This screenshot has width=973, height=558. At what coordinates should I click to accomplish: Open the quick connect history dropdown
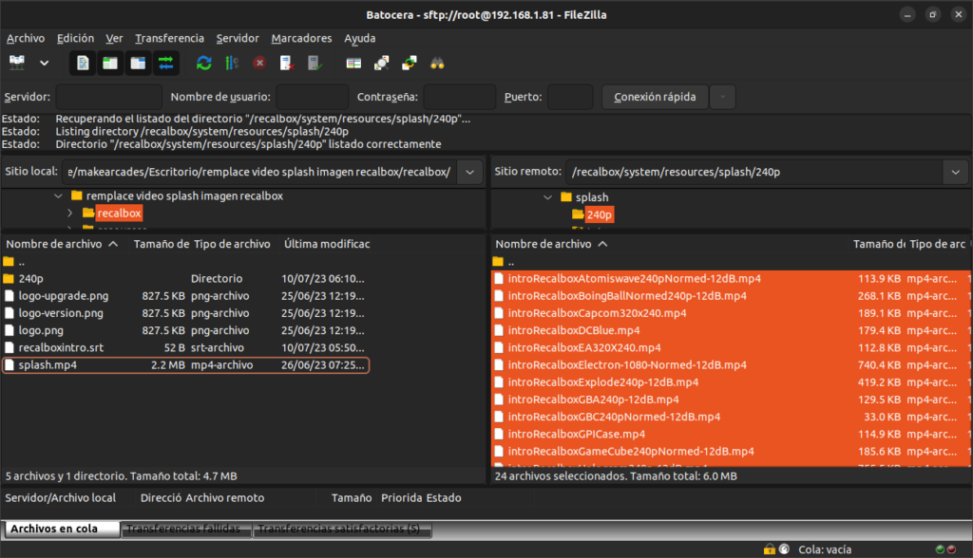(x=722, y=98)
